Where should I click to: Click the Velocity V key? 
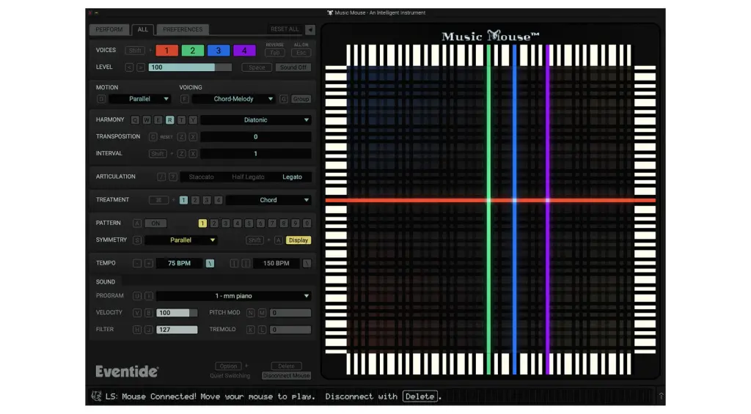[x=137, y=313]
